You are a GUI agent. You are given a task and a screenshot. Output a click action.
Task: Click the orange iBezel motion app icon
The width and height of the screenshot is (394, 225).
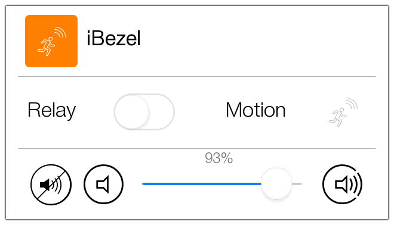[51, 41]
